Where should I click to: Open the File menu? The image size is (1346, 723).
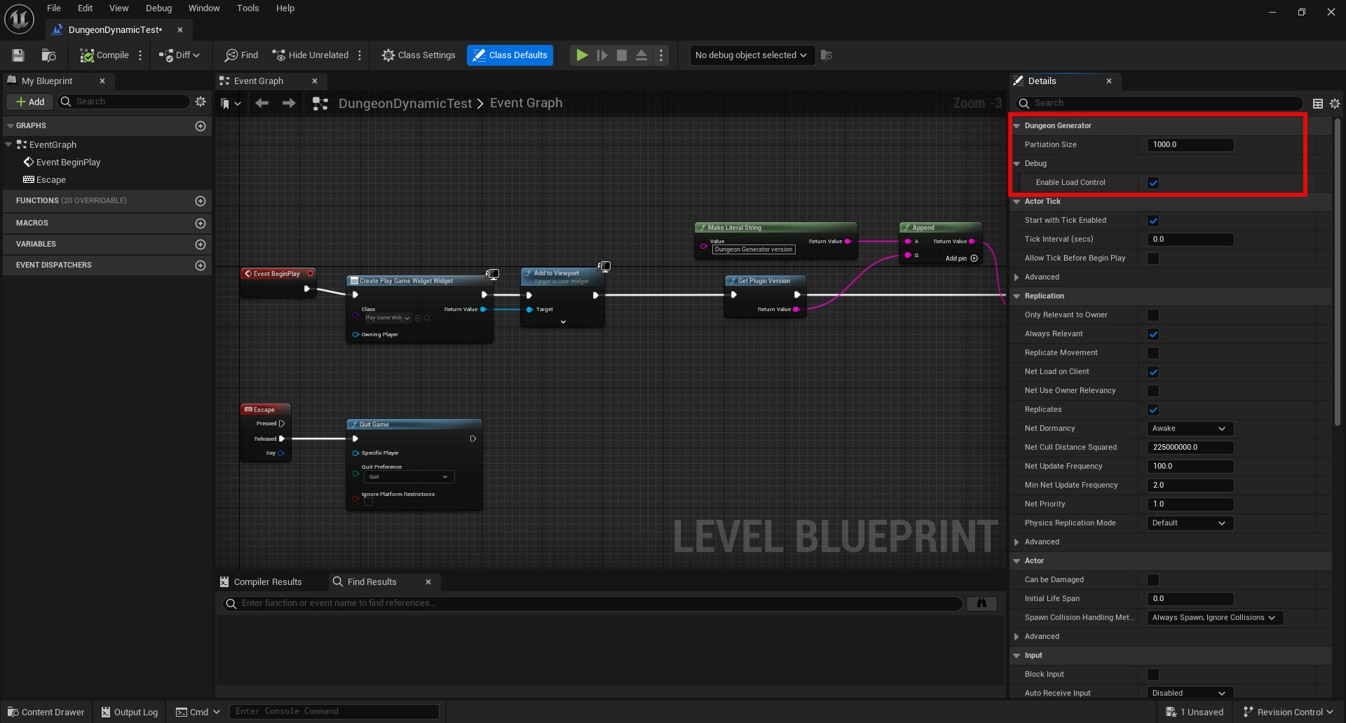54,8
